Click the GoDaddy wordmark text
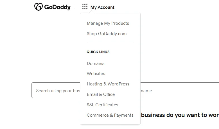This screenshot has height=129, width=219. [x=57, y=7]
